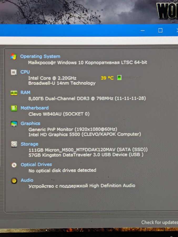
Task: Select the 57GB Kingston DataTraveler line
Action: 86,155
